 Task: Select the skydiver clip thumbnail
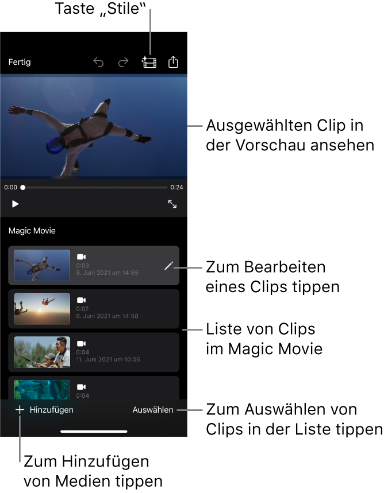click(x=42, y=265)
